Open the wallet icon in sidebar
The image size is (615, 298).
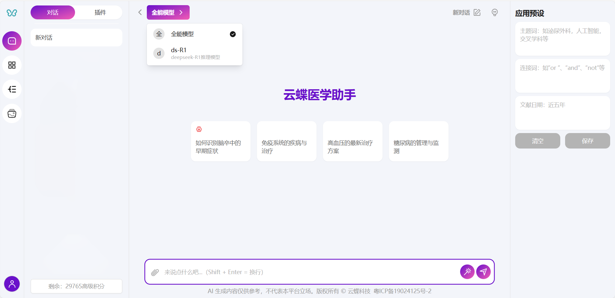(x=12, y=113)
